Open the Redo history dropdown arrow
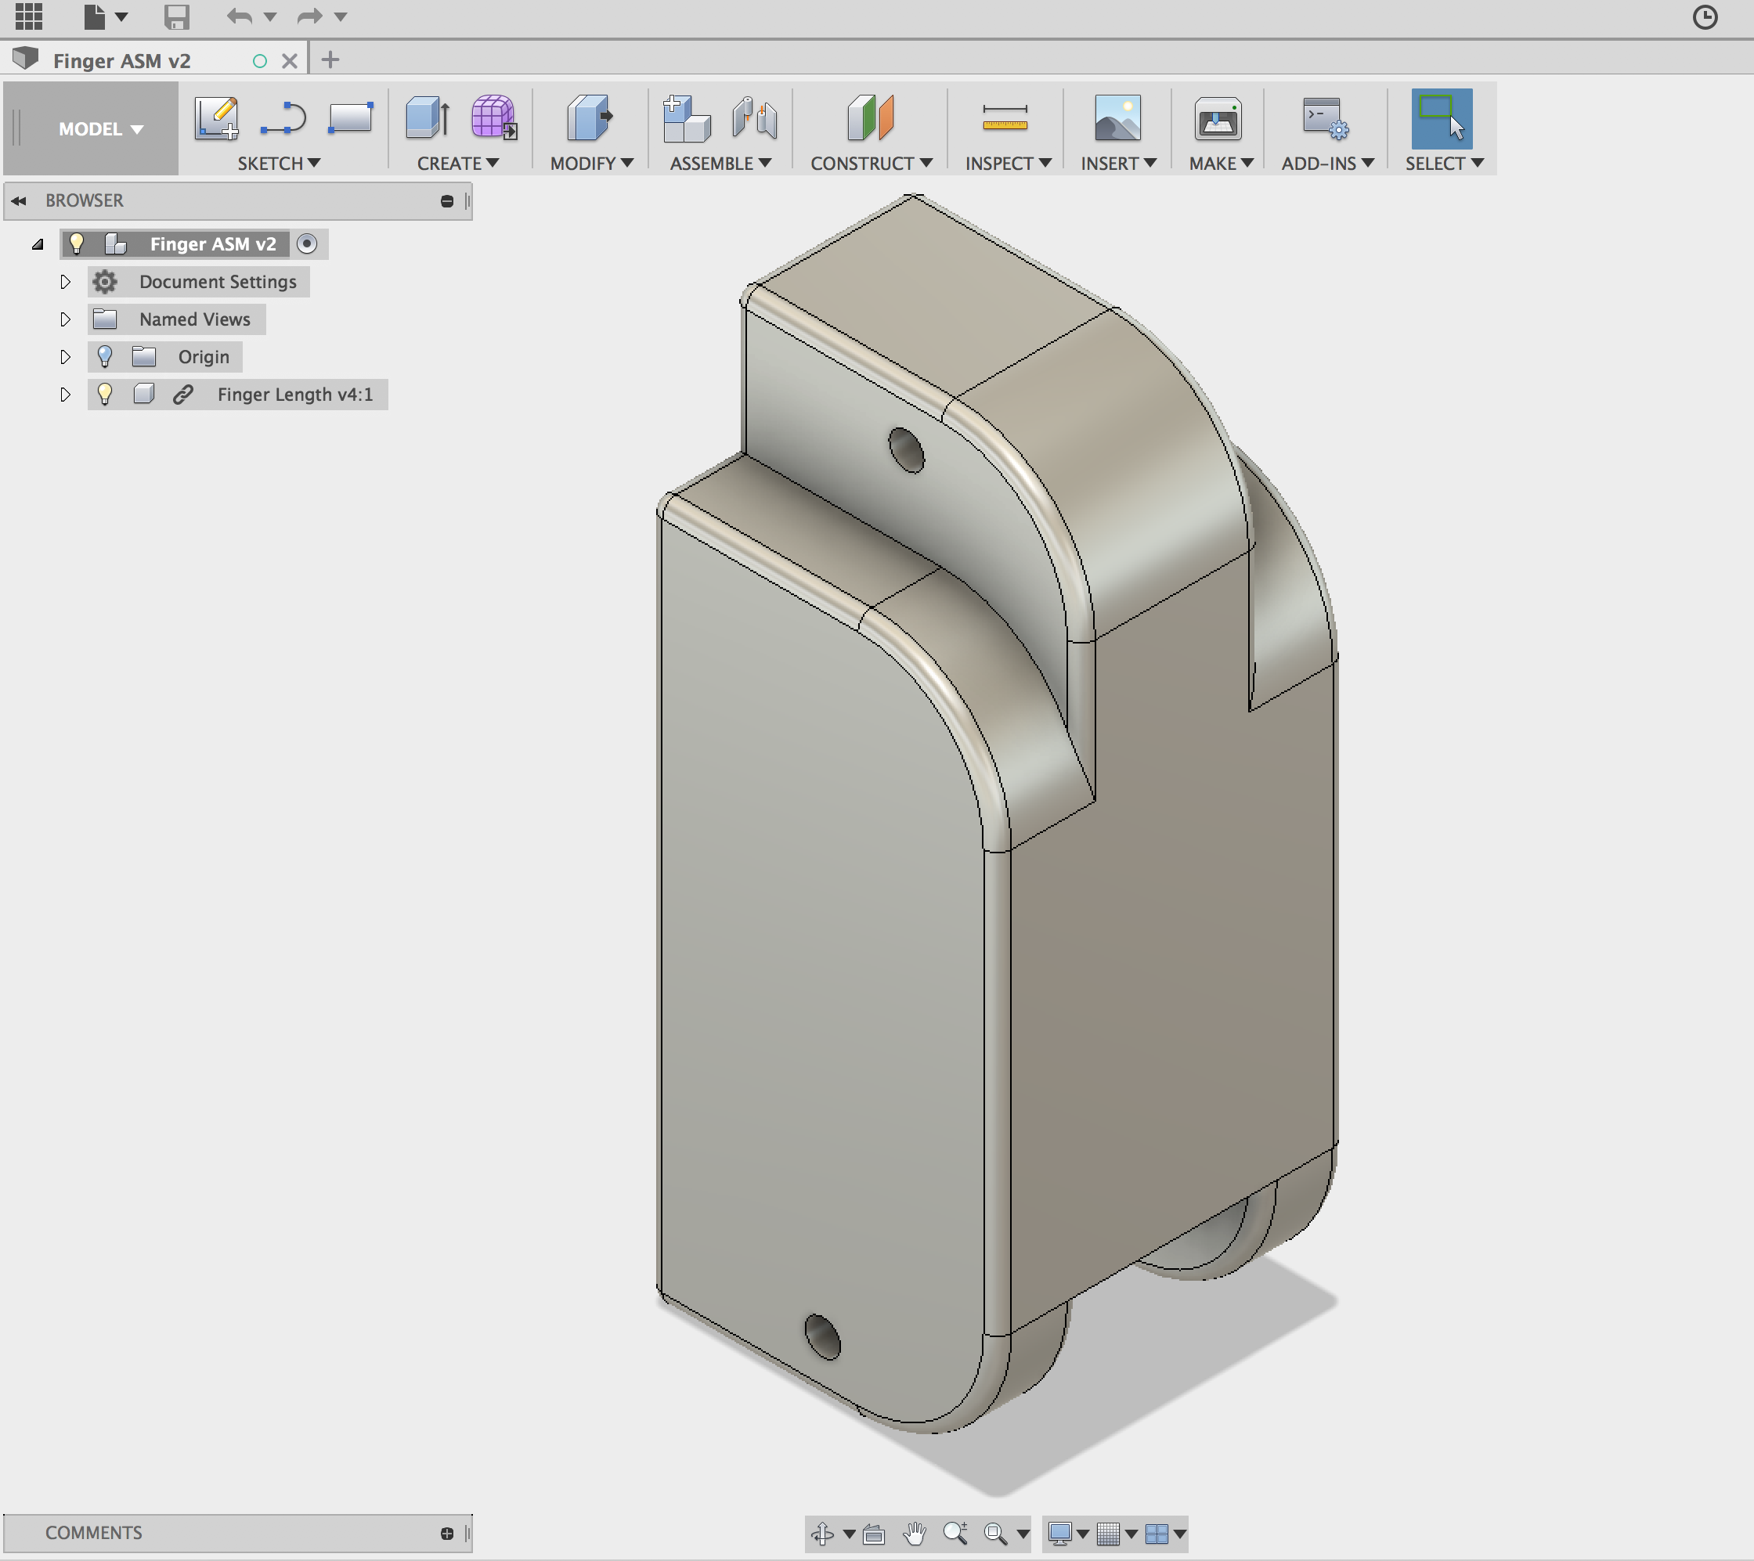This screenshot has width=1754, height=1561. coord(341,17)
